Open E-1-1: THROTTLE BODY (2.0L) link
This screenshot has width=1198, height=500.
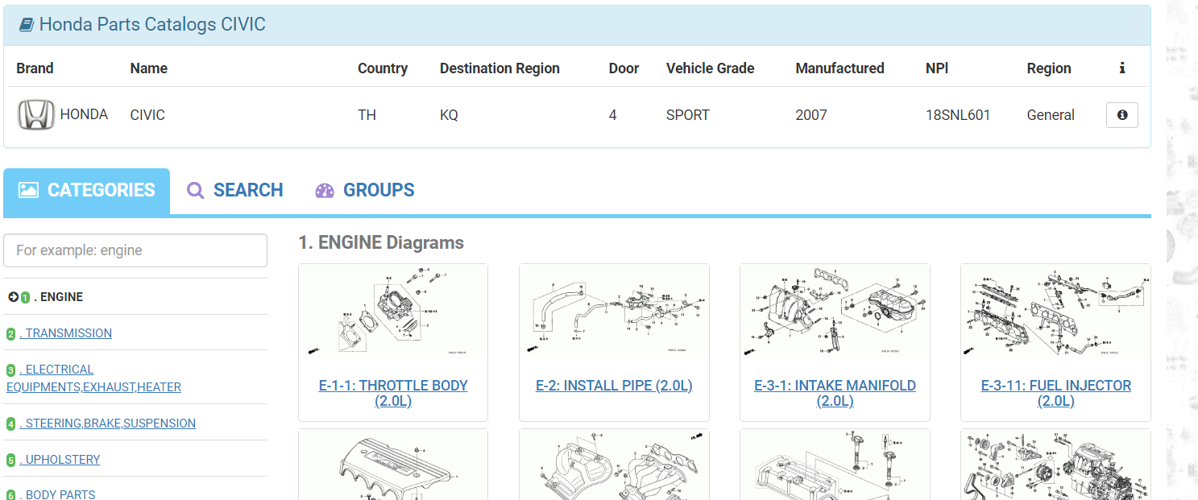pos(393,393)
